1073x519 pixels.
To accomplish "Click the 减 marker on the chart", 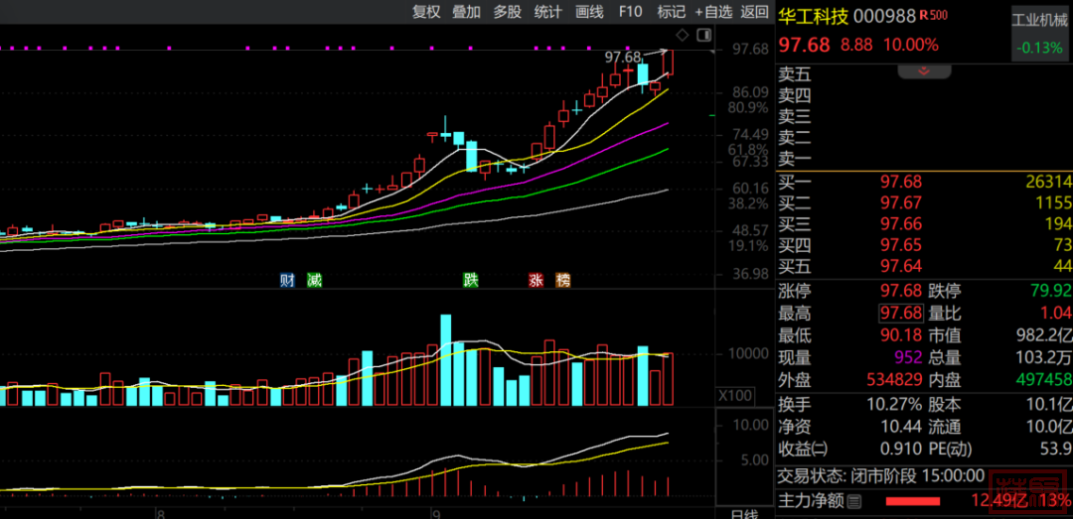I will point(314,280).
